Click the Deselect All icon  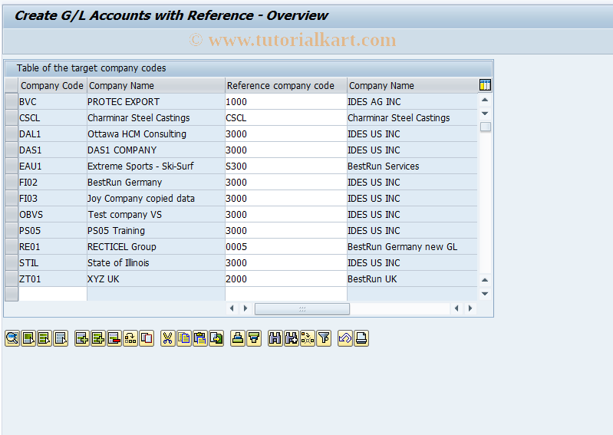(61, 338)
